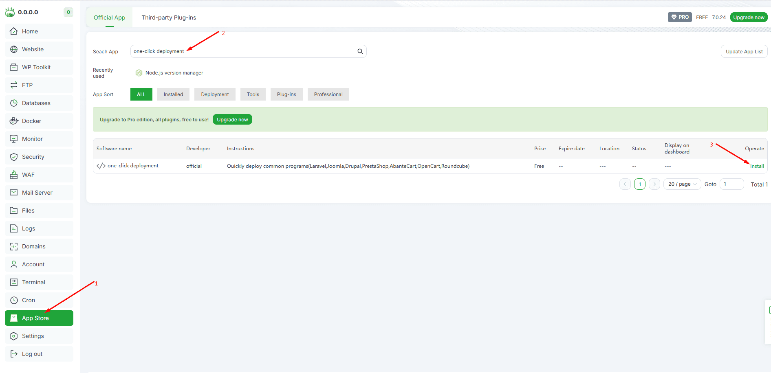Click the Price column header
Viewport: 771px width, 373px height.
tap(540, 149)
